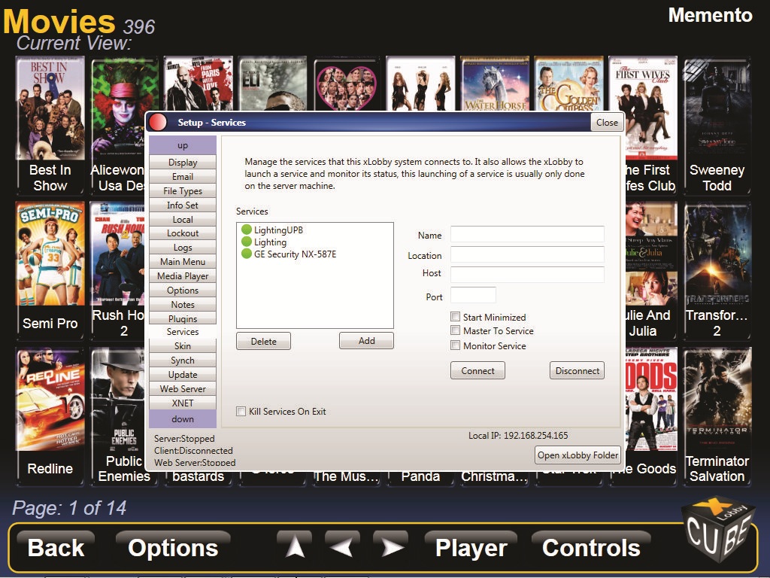
Task: Click the Port input field
Action: click(x=474, y=295)
